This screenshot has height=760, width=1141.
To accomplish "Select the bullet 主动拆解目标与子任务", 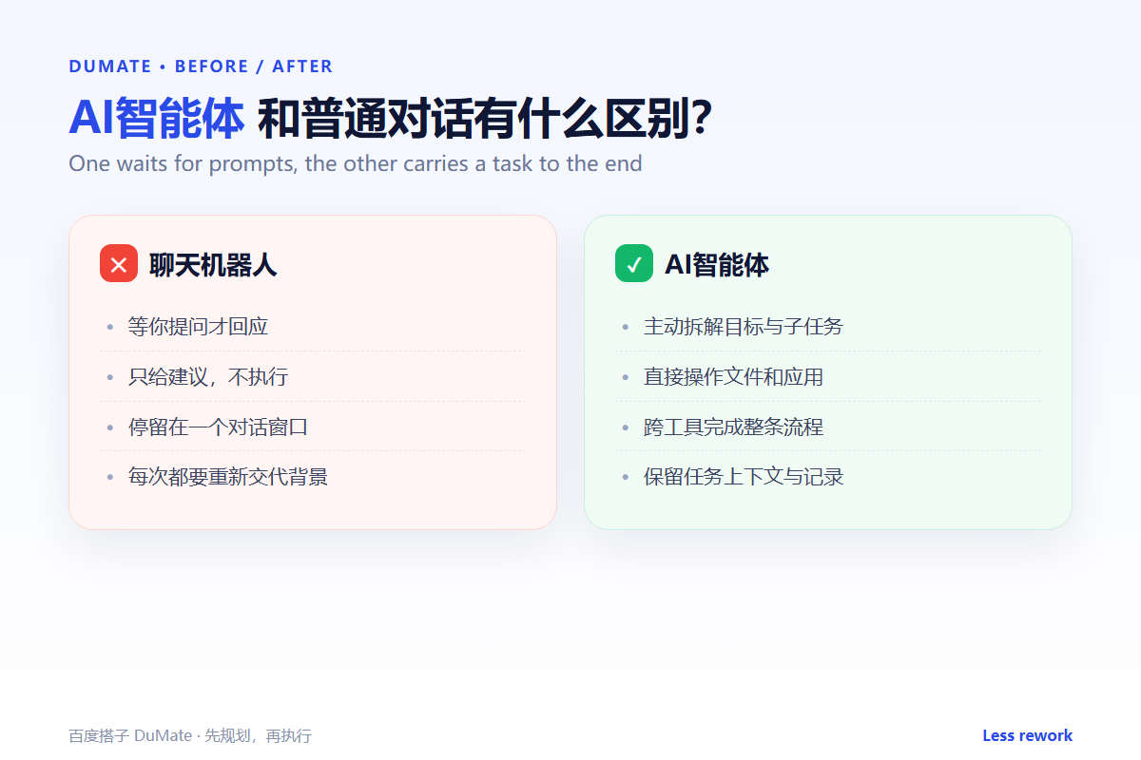I will [744, 327].
